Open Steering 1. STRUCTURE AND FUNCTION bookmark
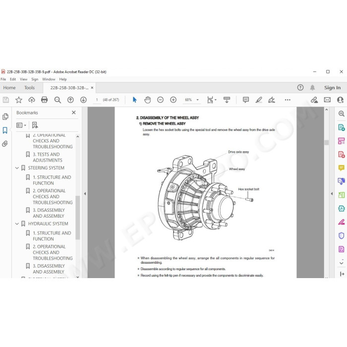Image resolution: width=347 pixels, height=347 pixels. click(52, 180)
